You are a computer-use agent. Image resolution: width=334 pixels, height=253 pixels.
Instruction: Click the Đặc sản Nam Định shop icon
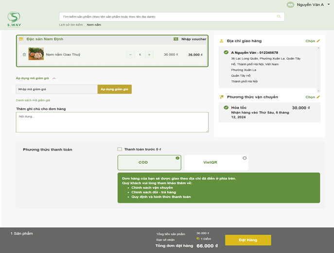click(x=21, y=39)
